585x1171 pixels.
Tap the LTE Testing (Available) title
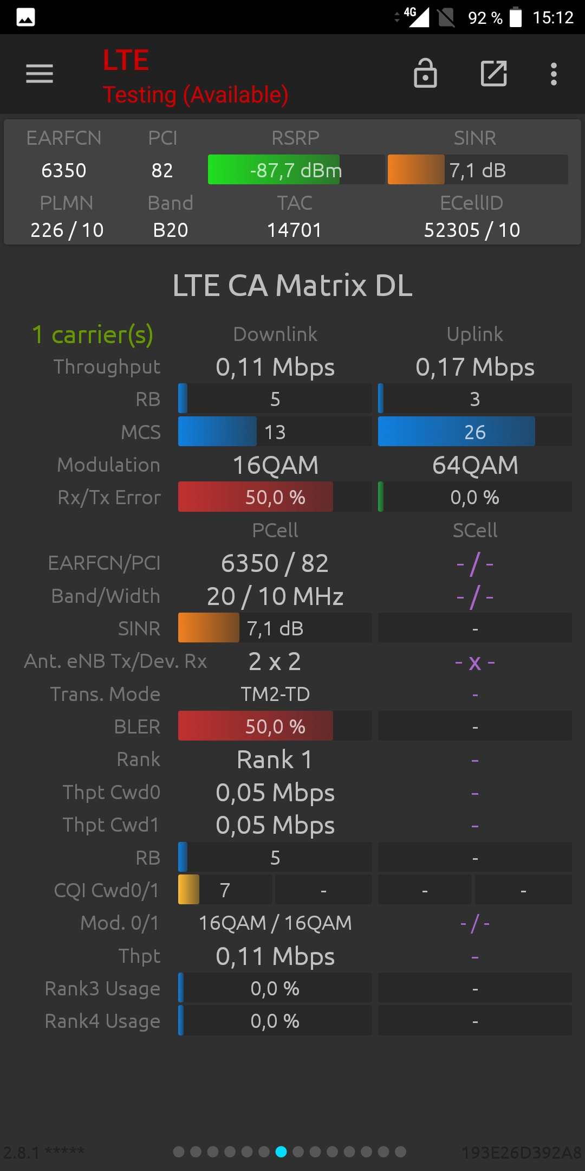pyautogui.click(x=196, y=76)
